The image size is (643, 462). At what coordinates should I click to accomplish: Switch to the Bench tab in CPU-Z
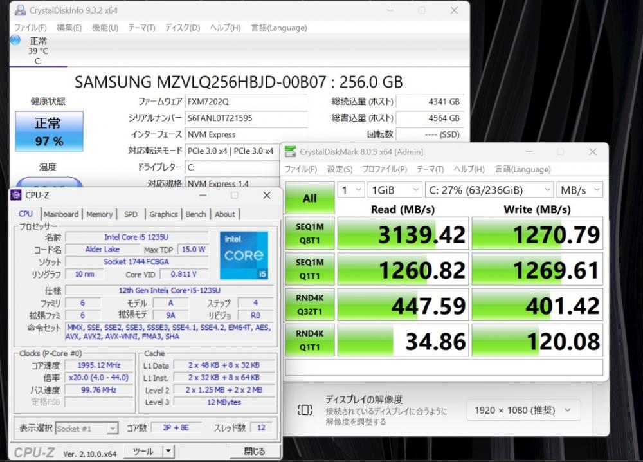point(195,214)
